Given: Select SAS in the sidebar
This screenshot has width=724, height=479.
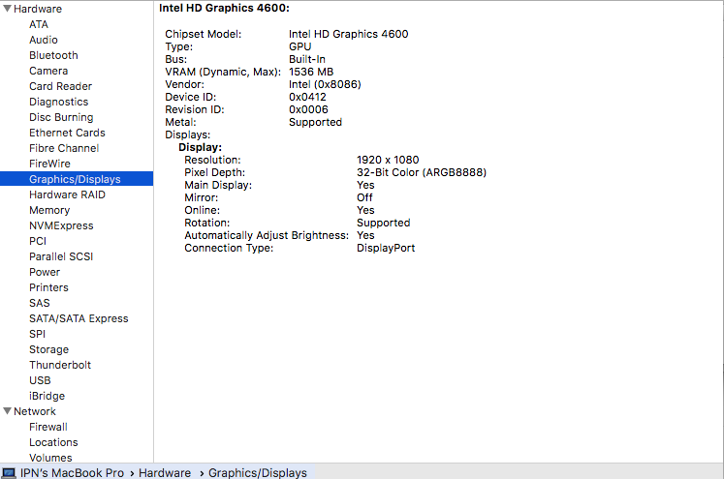Looking at the screenshot, I should pyautogui.click(x=39, y=303).
